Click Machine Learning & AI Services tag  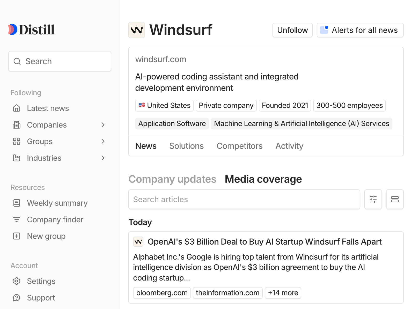(302, 123)
